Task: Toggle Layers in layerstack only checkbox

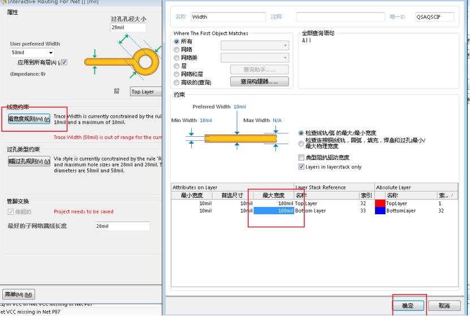Action: click(x=301, y=167)
